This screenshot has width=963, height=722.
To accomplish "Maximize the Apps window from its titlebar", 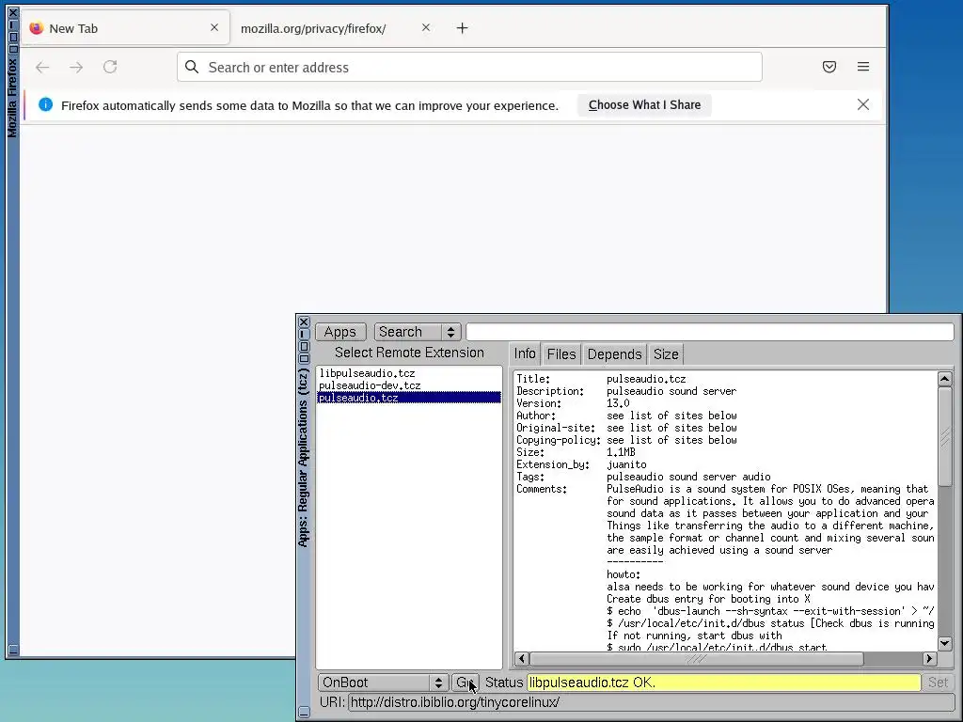I will coord(304,346).
